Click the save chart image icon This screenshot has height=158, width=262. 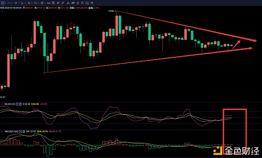(87, 3)
